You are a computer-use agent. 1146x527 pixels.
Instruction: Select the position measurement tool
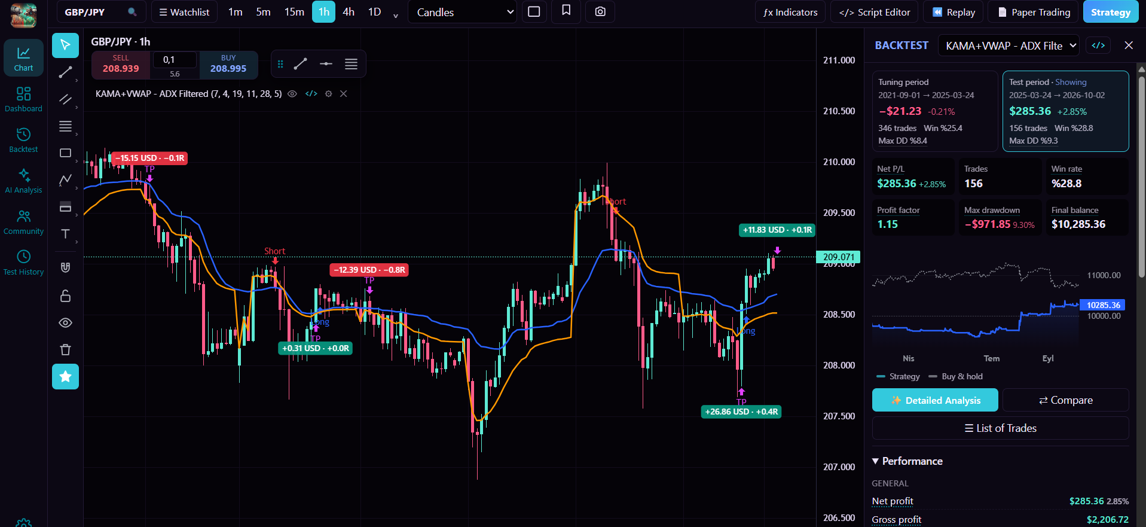coord(65,207)
